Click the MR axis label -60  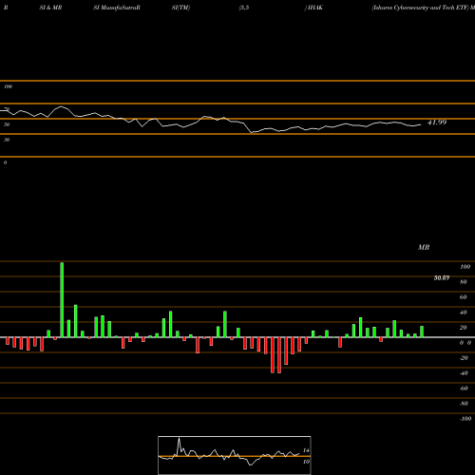pos(464,389)
